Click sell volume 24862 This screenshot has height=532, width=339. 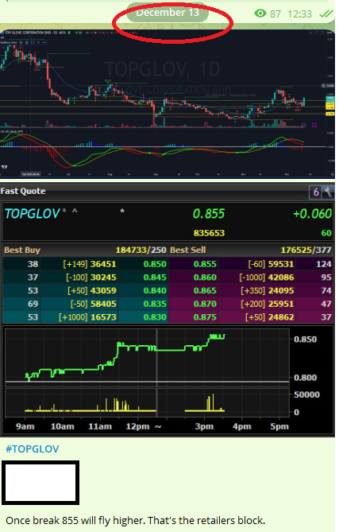(x=281, y=316)
